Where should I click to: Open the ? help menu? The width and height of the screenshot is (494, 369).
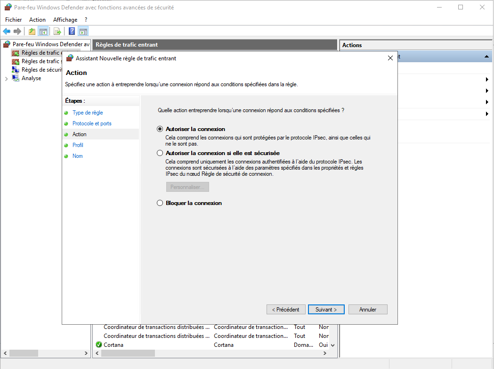pos(86,19)
